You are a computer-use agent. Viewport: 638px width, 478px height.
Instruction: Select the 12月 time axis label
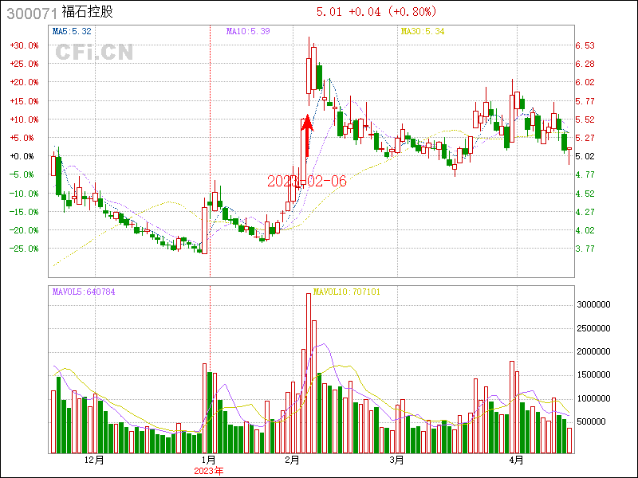[94, 460]
